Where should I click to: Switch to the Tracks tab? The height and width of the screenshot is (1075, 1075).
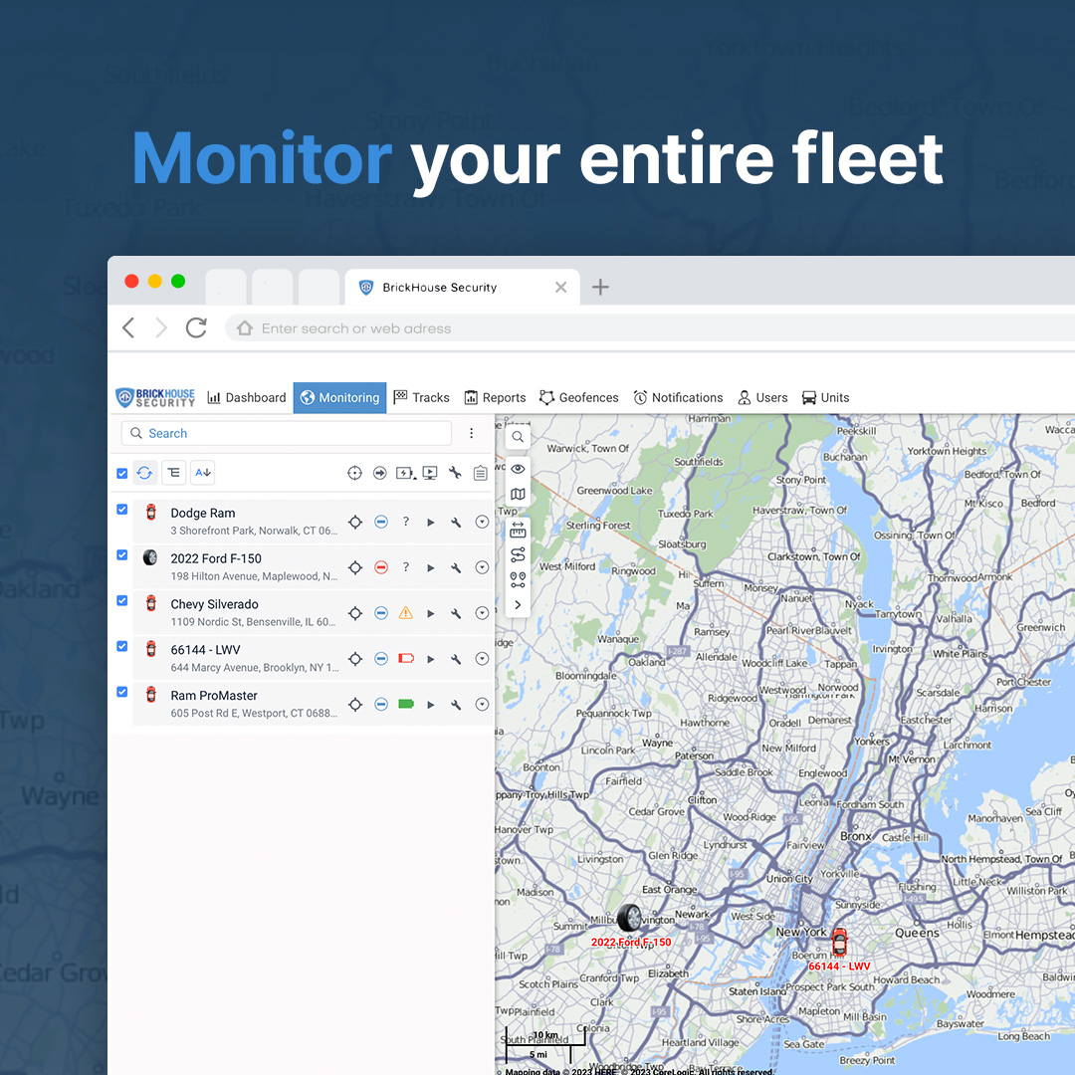click(421, 397)
